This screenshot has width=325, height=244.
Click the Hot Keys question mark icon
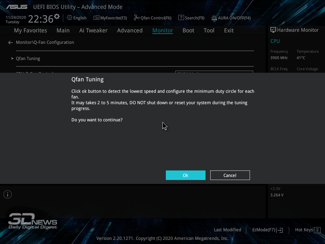click(x=317, y=230)
